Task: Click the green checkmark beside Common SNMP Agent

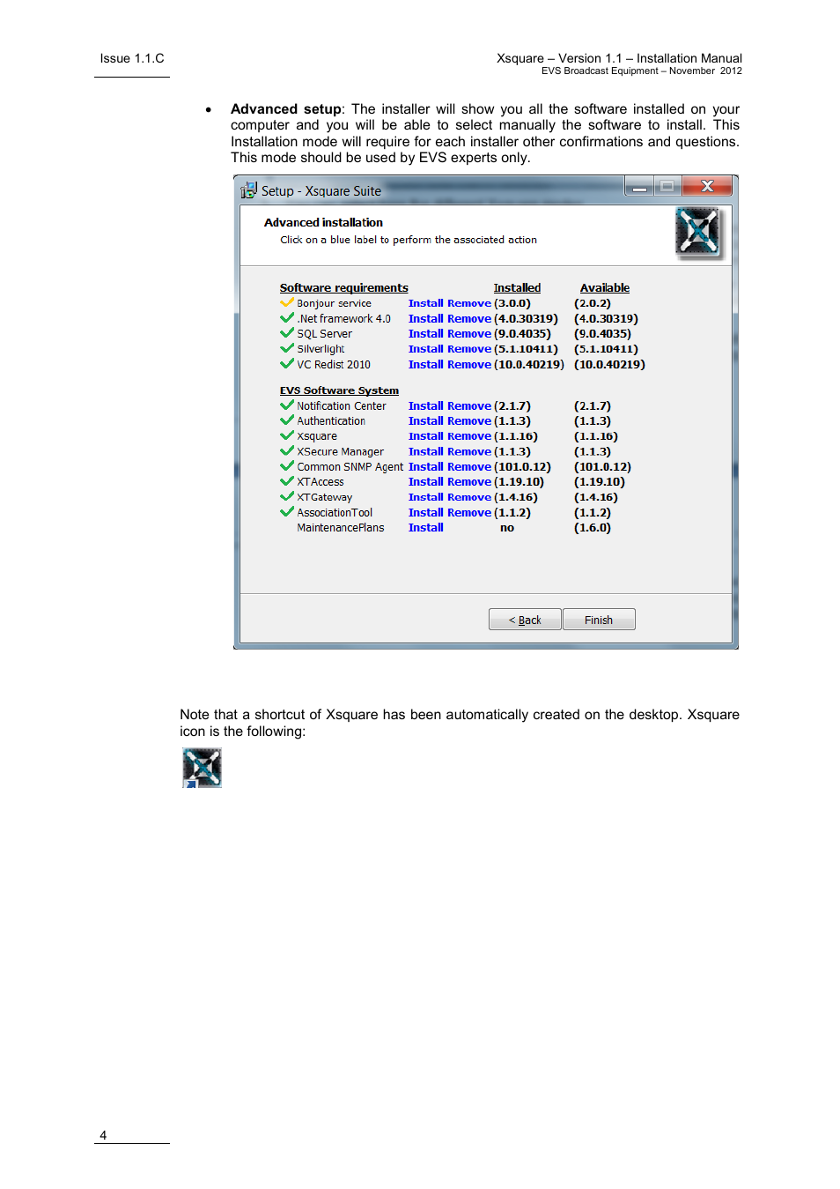Action: coord(287,466)
